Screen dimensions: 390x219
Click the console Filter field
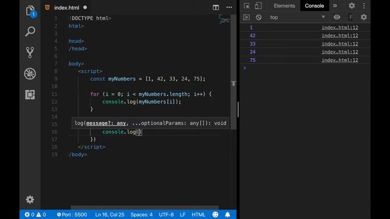[x=351, y=17]
